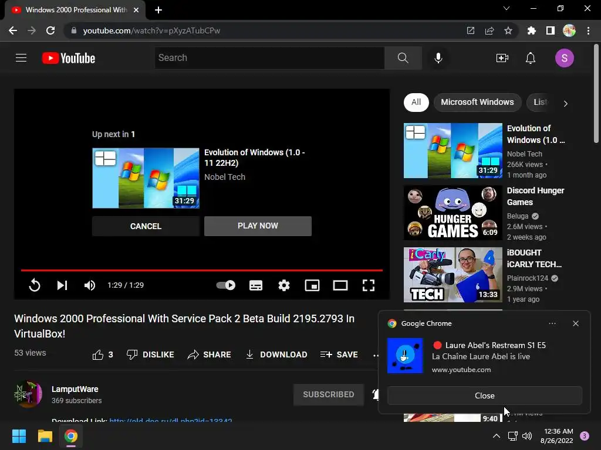Open Chrome profile avatar
The width and height of the screenshot is (601, 450).
click(569, 30)
